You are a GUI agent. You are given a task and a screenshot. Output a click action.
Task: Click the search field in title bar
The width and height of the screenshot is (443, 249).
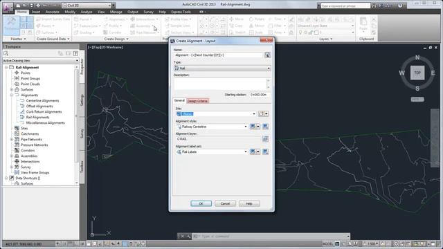345,6
